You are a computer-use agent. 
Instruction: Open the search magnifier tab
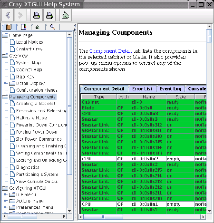(52, 27)
